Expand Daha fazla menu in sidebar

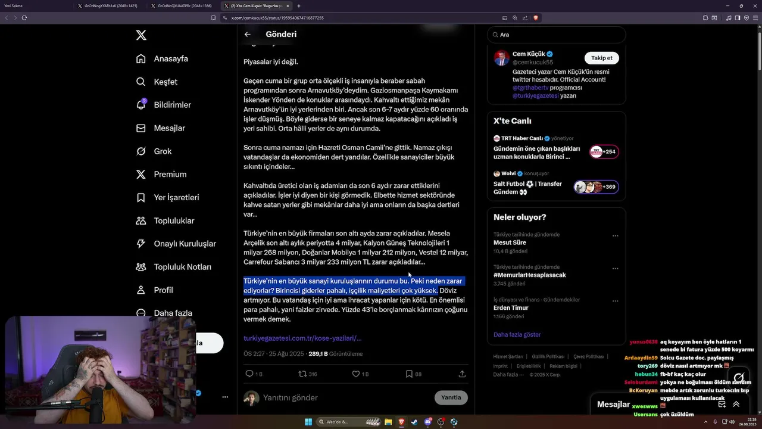pyautogui.click(x=164, y=313)
